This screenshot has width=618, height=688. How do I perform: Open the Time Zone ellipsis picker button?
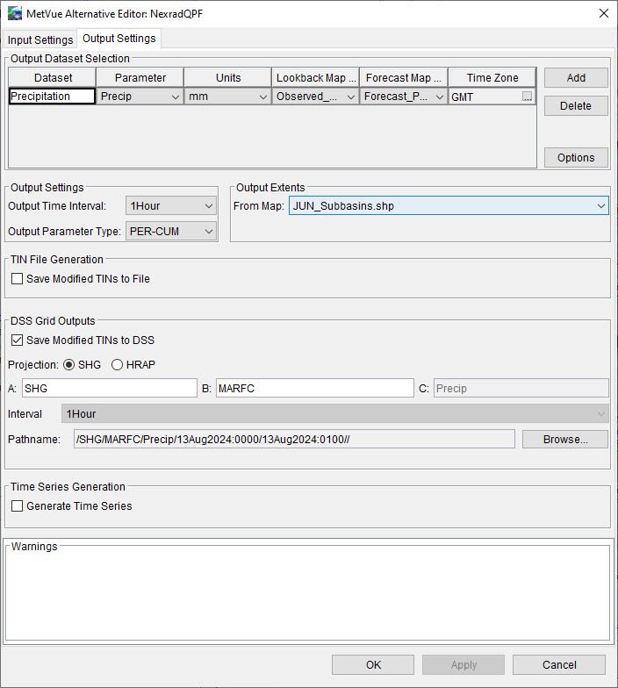pos(527,97)
